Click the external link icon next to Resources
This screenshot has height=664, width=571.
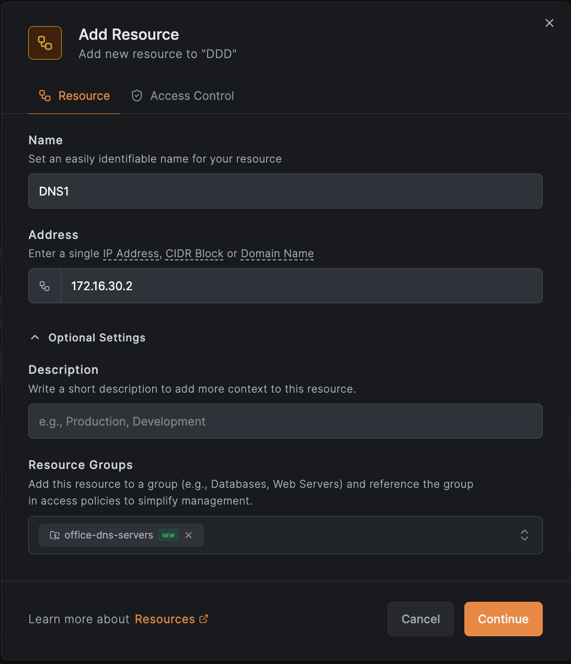(x=204, y=619)
